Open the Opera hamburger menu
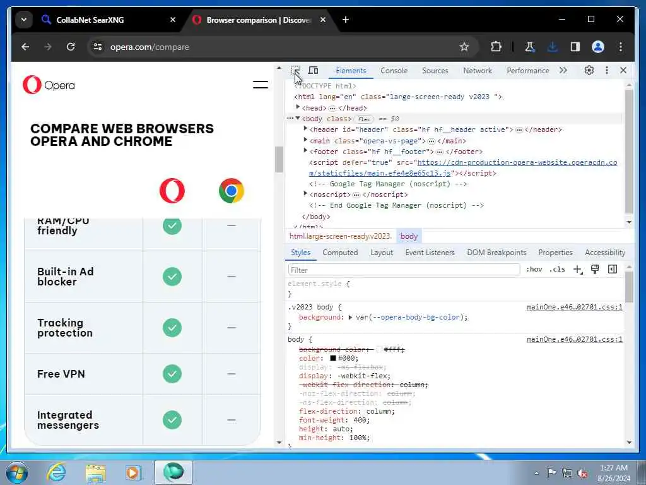Viewport: 646px width, 485px height. point(261,85)
